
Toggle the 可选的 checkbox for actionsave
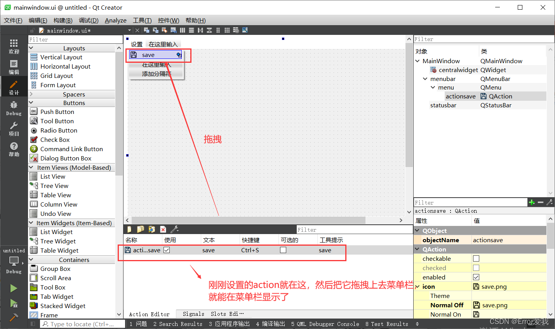tap(283, 250)
